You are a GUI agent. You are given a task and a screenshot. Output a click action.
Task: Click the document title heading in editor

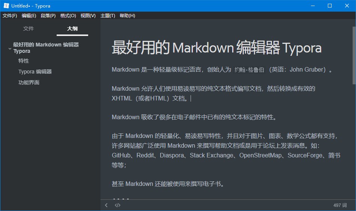tap(216, 48)
